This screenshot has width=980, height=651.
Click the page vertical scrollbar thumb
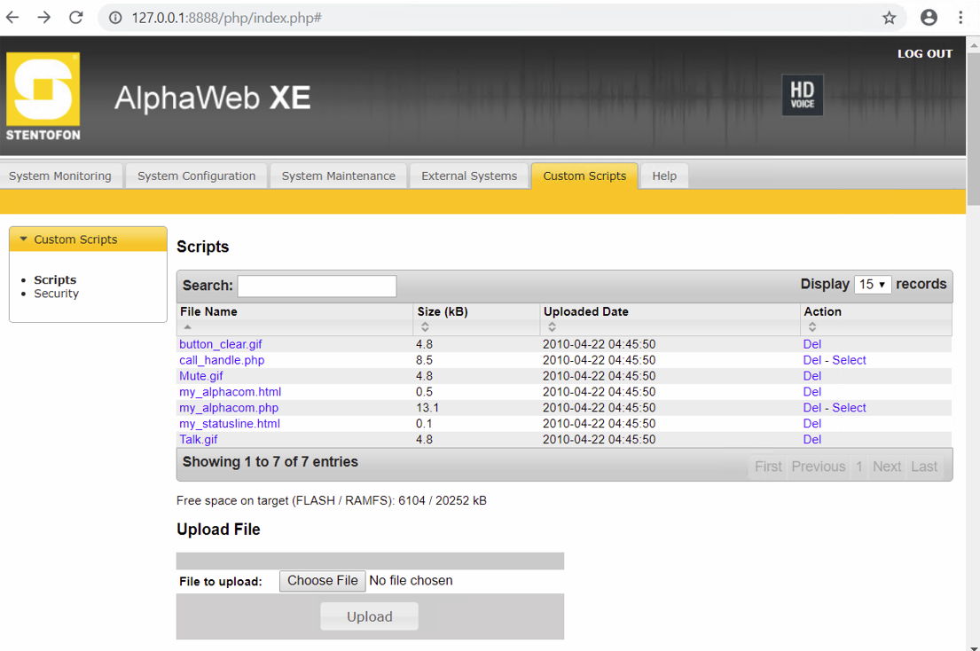(x=973, y=128)
